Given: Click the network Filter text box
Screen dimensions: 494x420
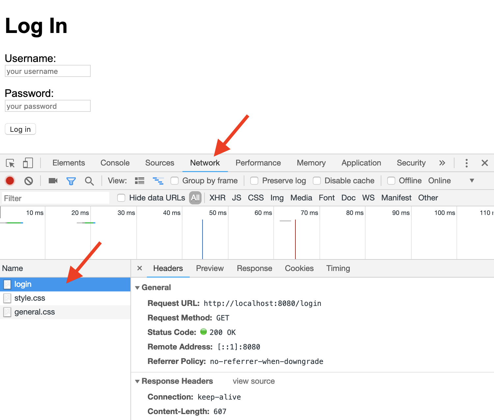Looking at the screenshot, I should coord(55,198).
